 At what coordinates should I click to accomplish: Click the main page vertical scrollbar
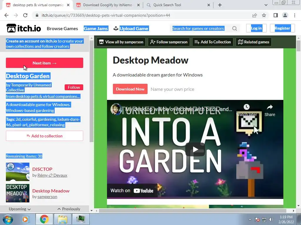tap(299, 46)
